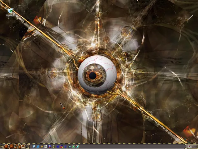Click the red and blue quick-launch icon

pos(62,146)
